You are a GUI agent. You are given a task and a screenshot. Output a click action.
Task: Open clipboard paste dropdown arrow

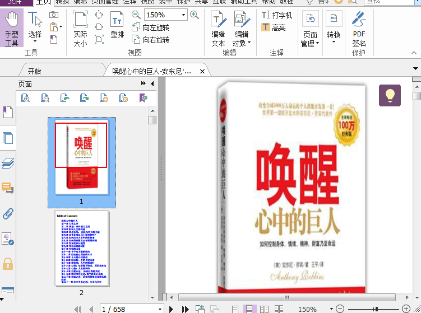click(61, 27)
